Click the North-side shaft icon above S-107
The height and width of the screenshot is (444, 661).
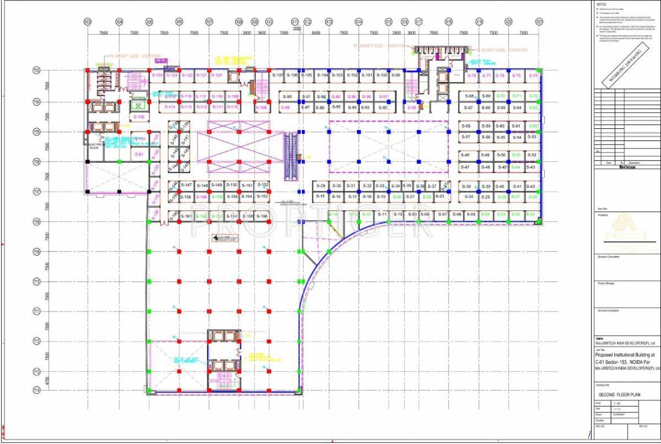250,68
